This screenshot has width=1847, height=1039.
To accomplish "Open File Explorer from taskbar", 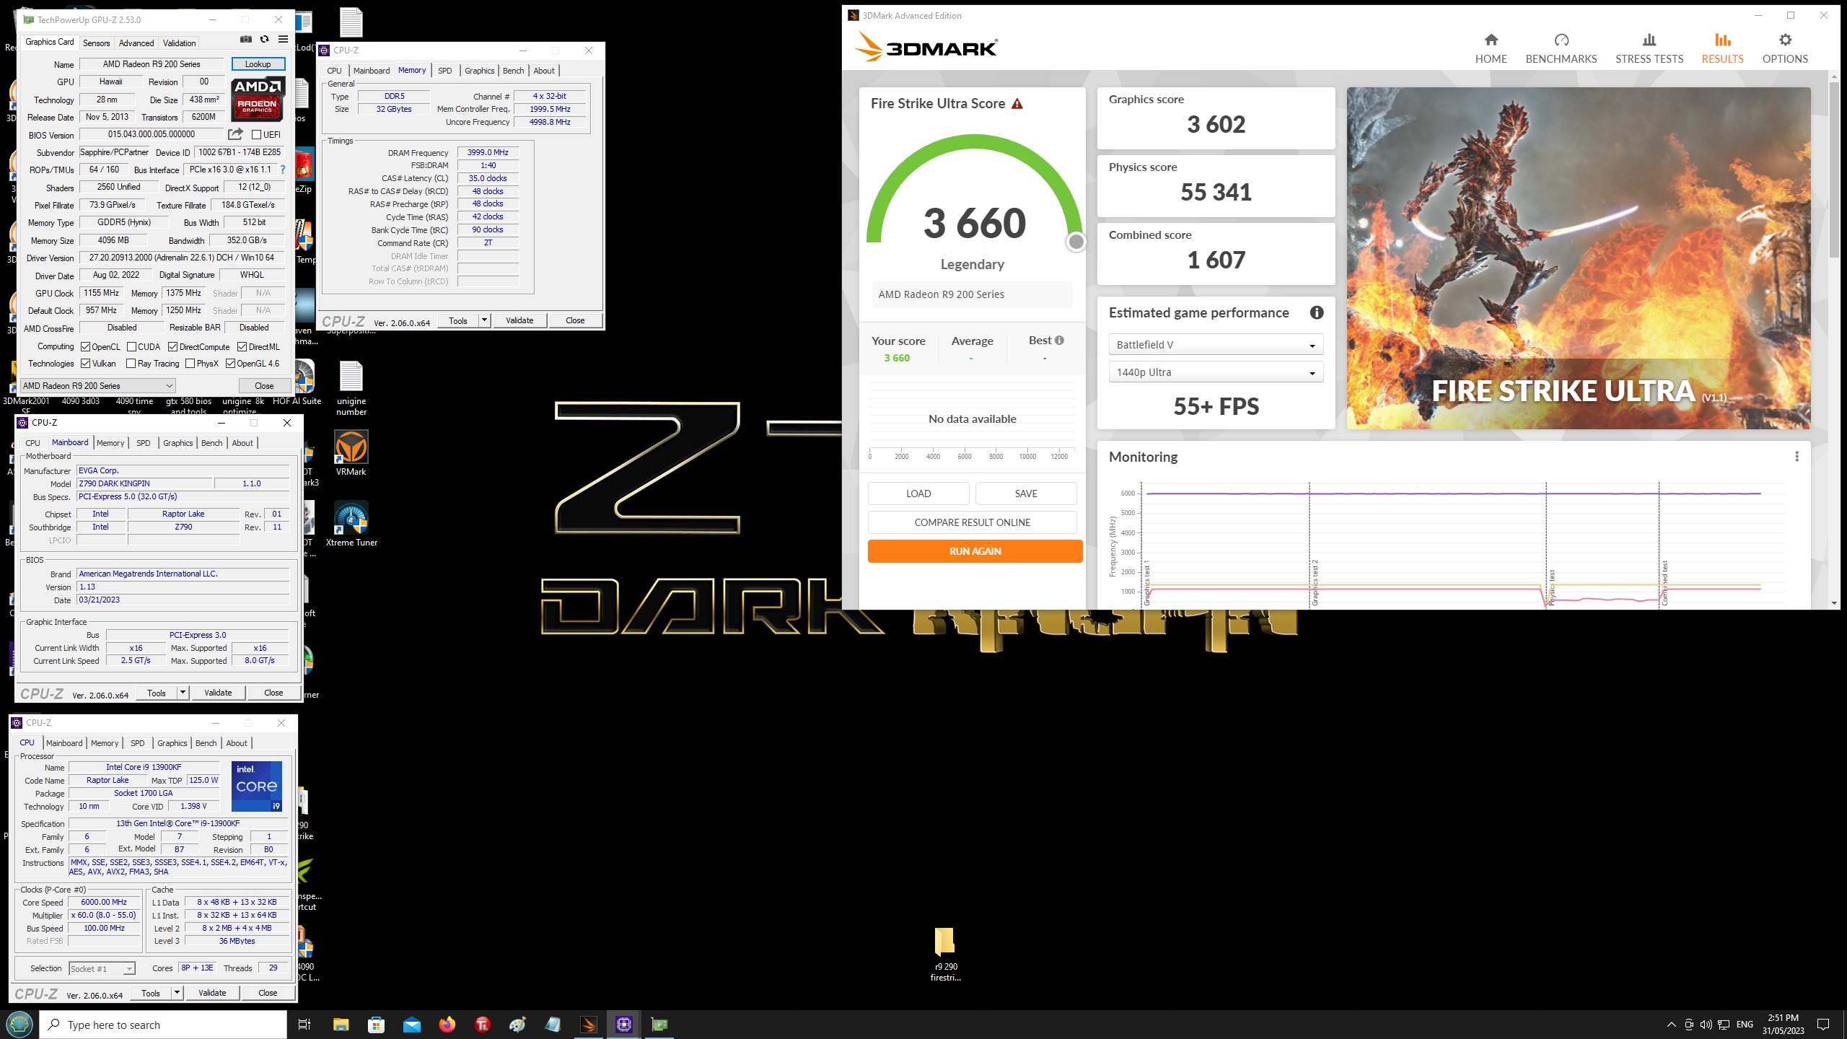I will [x=341, y=1025].
